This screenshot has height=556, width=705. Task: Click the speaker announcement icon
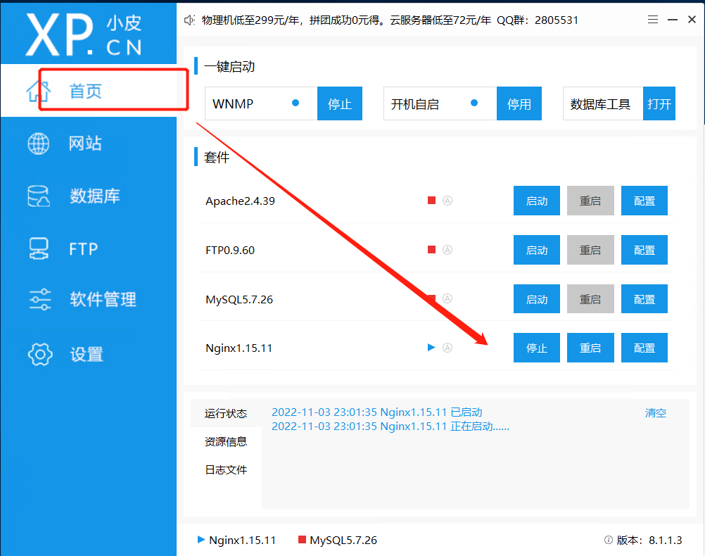[189, 20]
